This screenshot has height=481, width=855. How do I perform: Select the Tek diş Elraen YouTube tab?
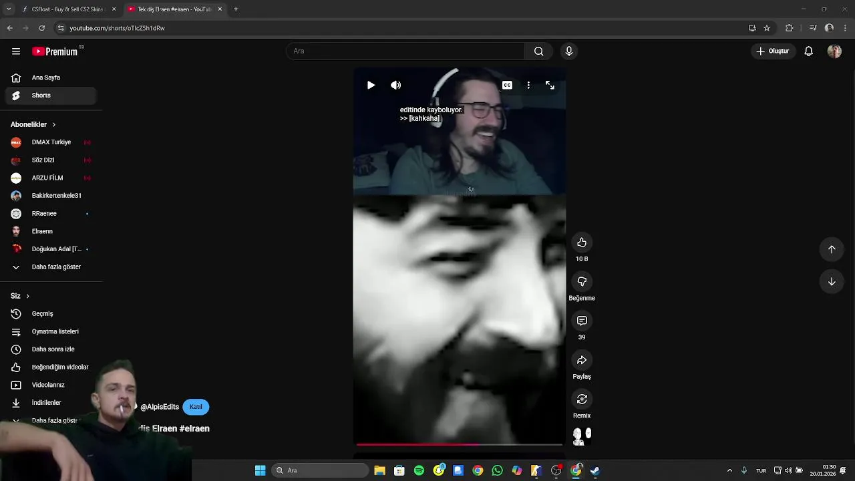point(175,9)
